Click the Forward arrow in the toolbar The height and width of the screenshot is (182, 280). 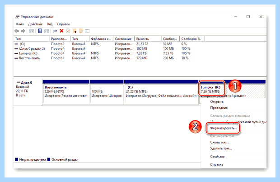click(x=23, y=31)
